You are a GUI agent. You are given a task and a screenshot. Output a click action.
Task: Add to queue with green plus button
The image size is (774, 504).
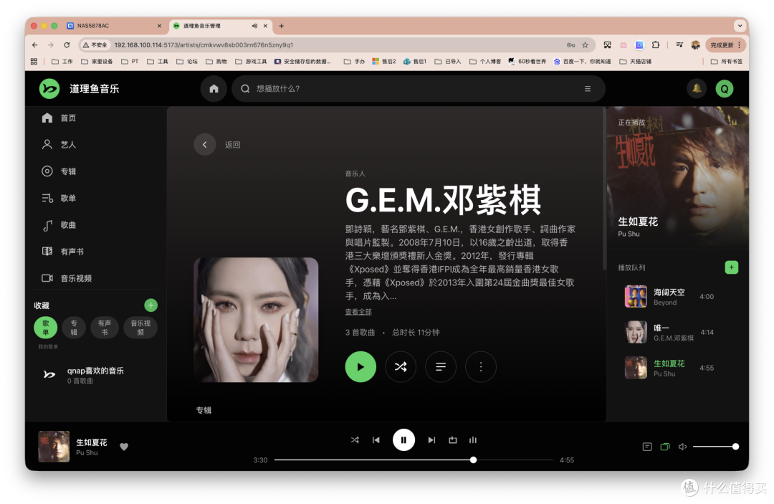click(x=731, y=267)
